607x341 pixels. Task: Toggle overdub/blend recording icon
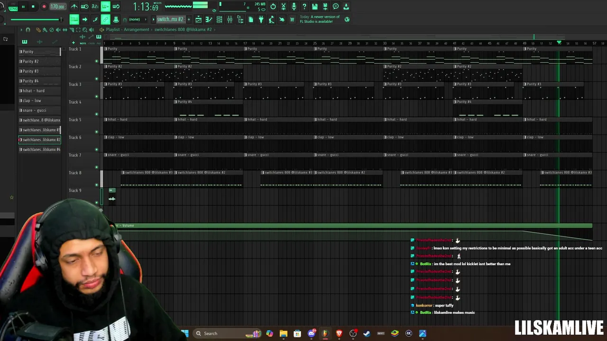pos(105,7)
